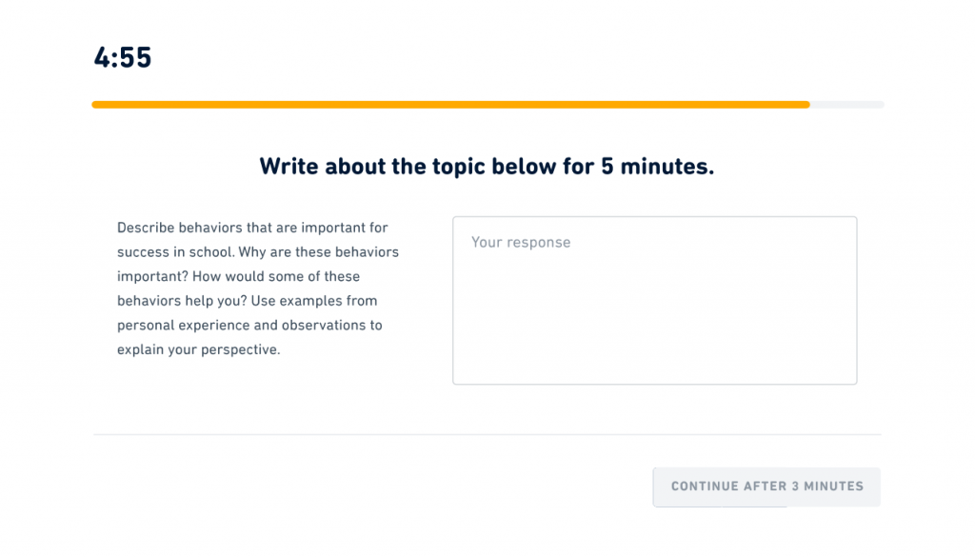Click the seconds "55" in the timer

click(x=136, y=57)
